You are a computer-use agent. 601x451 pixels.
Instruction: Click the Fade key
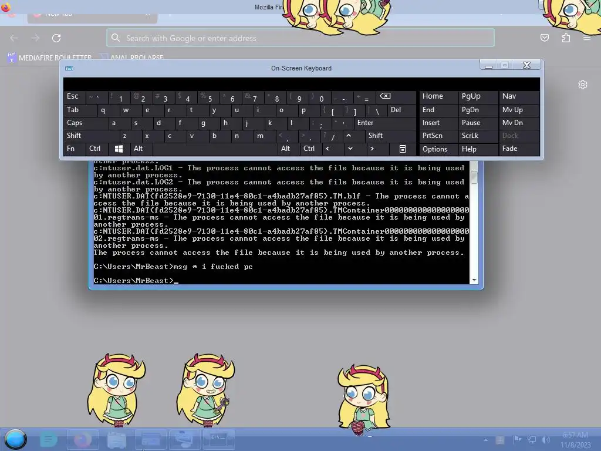coord(519,149)
